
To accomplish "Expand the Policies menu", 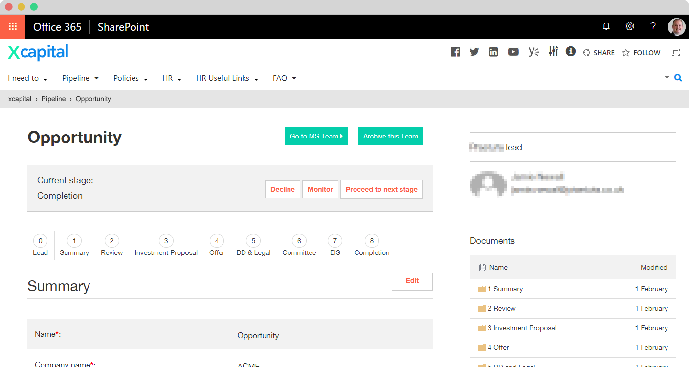I will tap(131, 78).
